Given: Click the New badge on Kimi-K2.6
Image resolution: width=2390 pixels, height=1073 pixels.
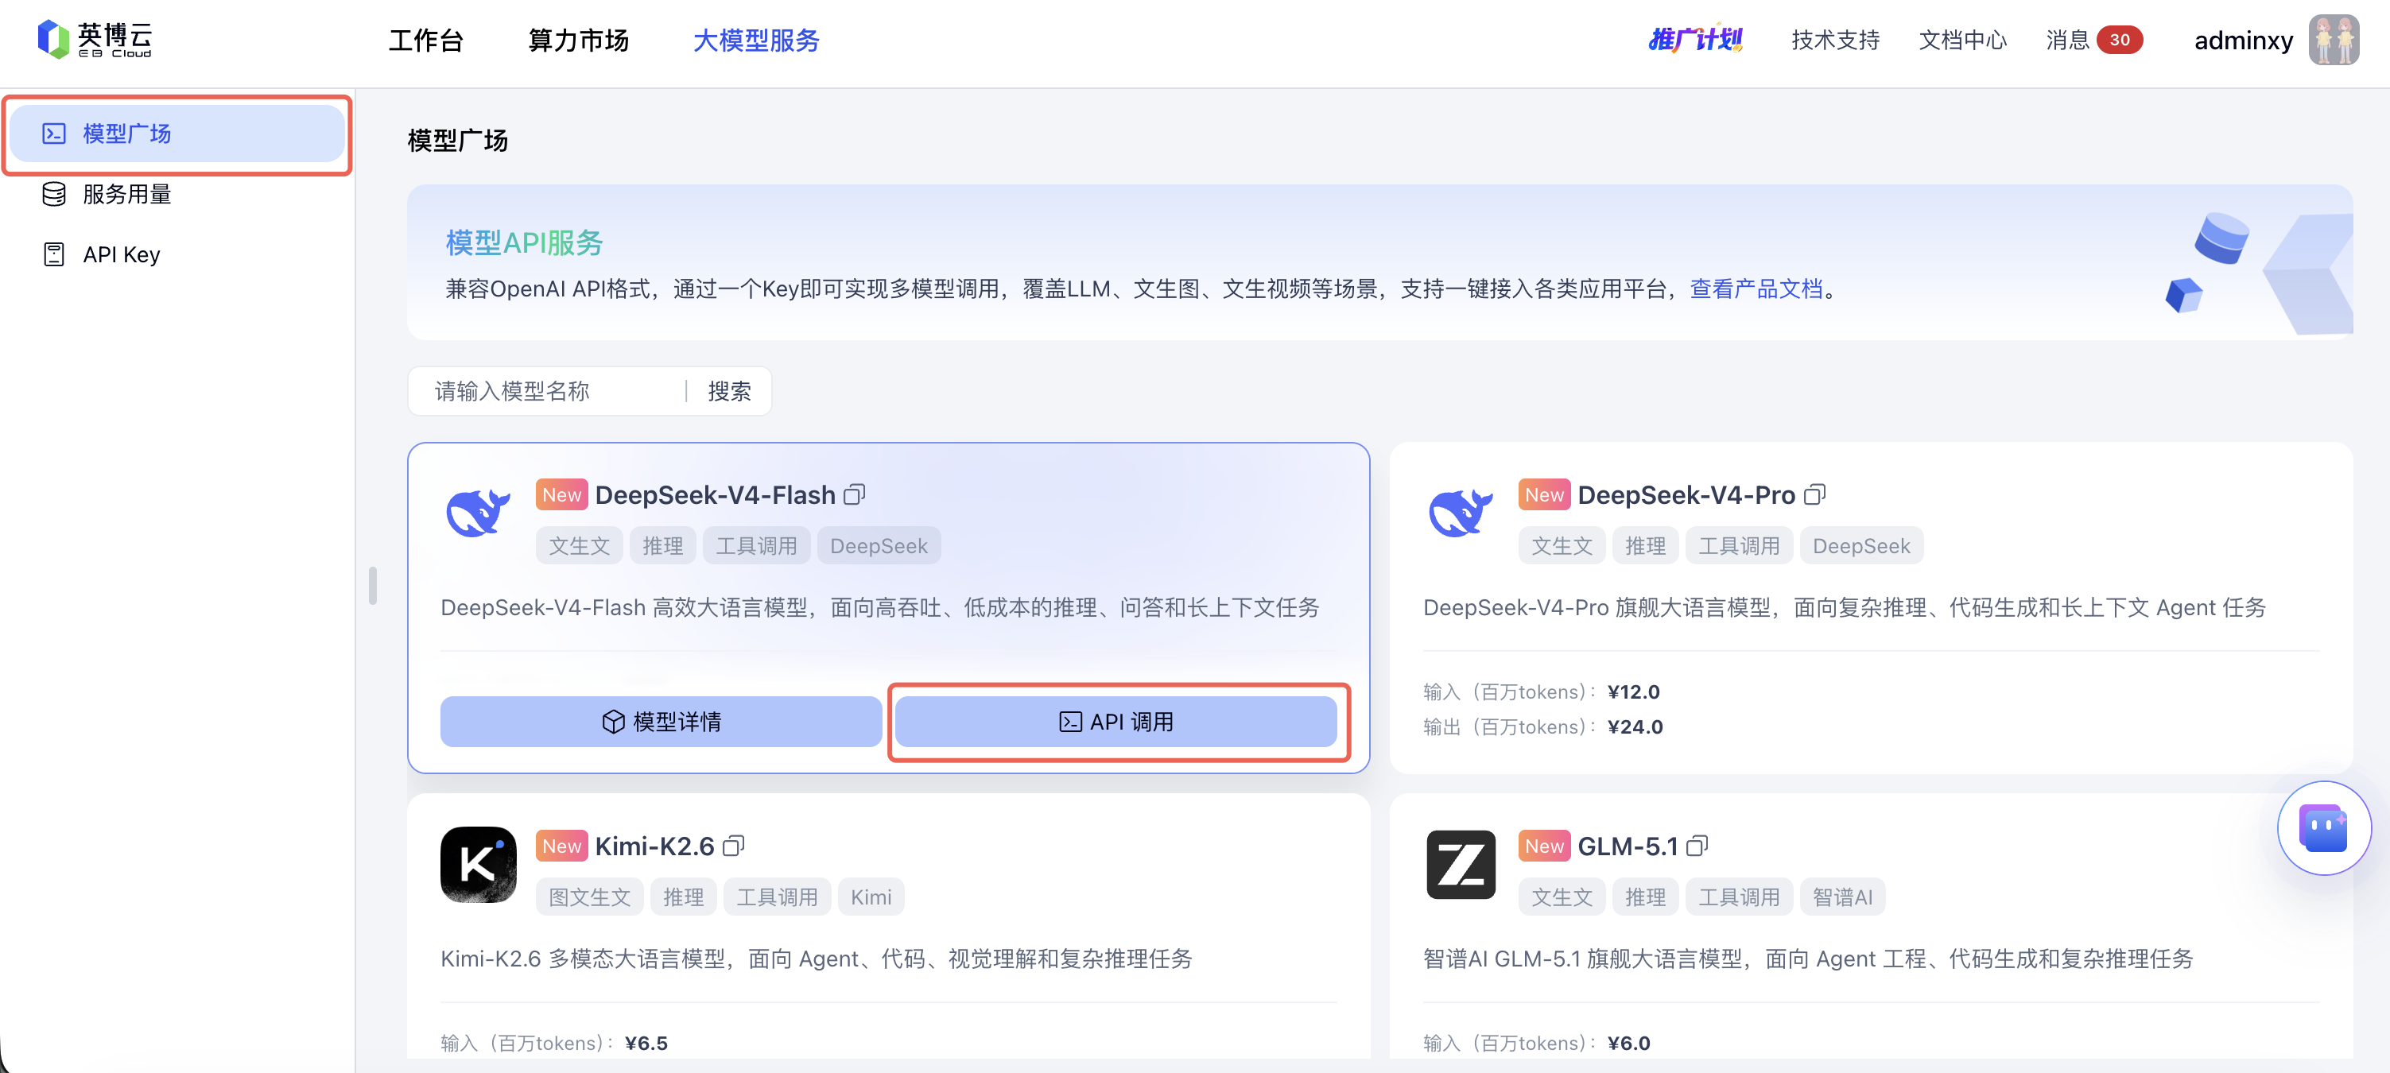Looking at the screenshot, I should [561, 846].
